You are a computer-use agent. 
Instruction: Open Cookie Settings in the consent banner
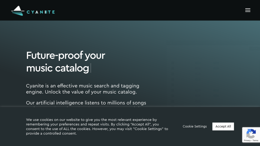pos(195,126)
